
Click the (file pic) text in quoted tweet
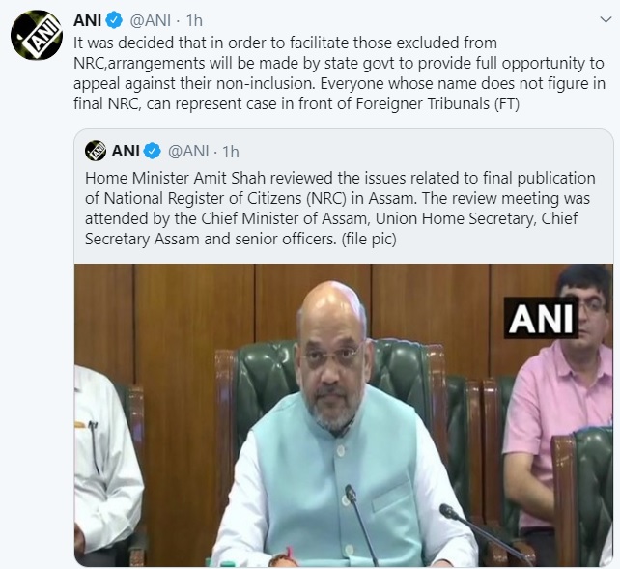tap(369, 240)
